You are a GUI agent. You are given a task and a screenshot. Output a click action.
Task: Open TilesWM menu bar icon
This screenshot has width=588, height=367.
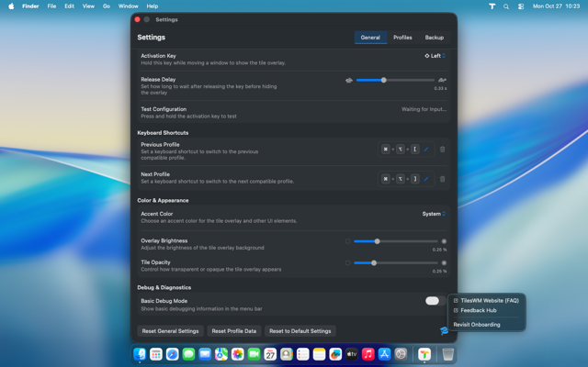point(492,6)
